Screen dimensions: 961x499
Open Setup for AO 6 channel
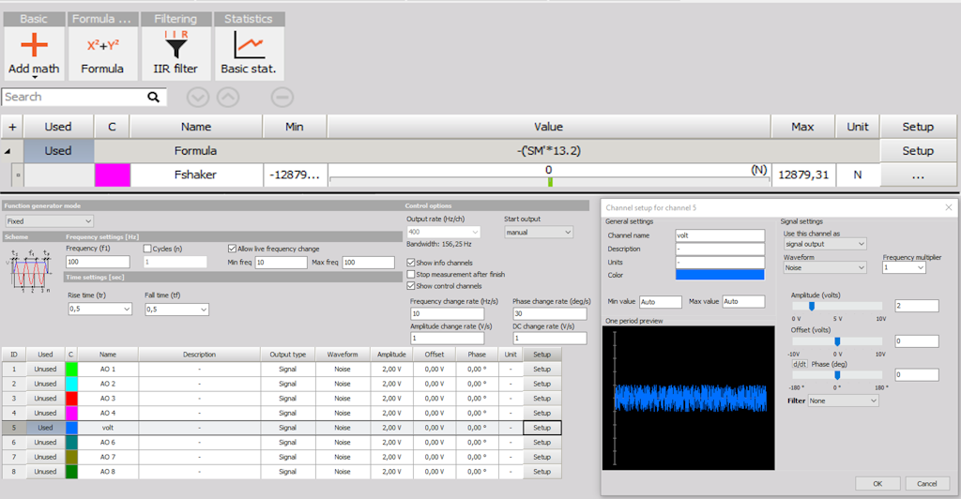542,442
